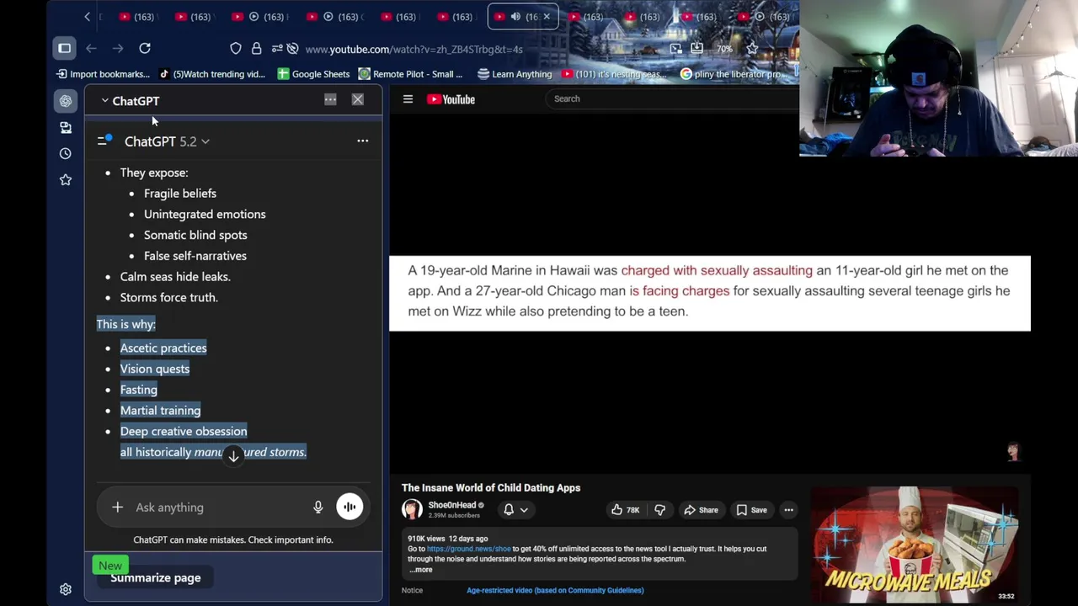Viewport: 1078px width, 606px height.
Task: Open the Watch trending videos TikTok bookmark
Action: 212,74
